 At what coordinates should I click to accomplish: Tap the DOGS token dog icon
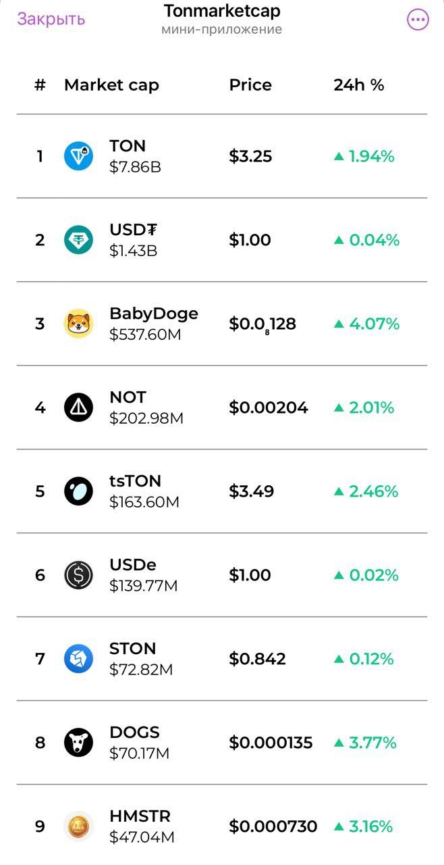79,743
